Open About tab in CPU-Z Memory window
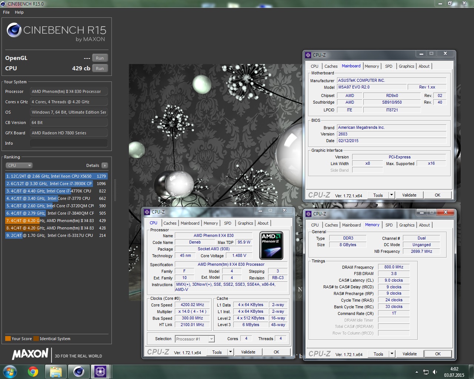Viewport: 474px width, 379px height. pos(424,225)
